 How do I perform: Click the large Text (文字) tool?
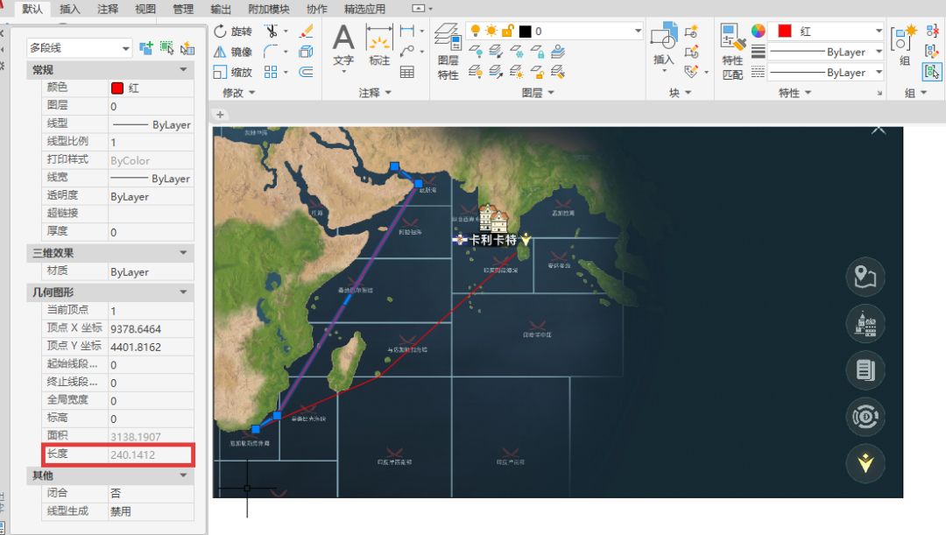coord(343,46)
